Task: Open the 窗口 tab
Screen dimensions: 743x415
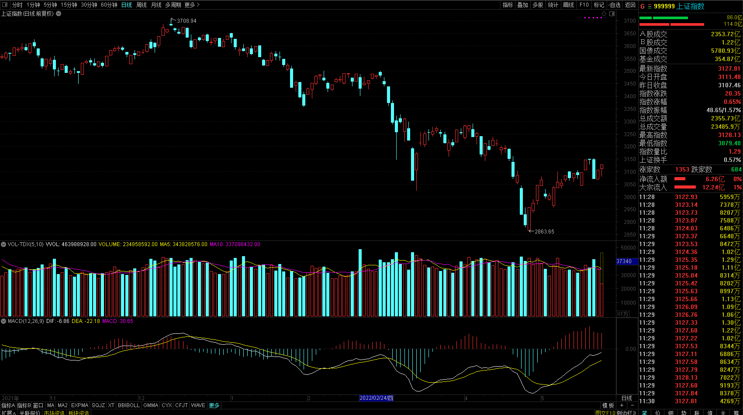Action: click(x=38, y=405)
